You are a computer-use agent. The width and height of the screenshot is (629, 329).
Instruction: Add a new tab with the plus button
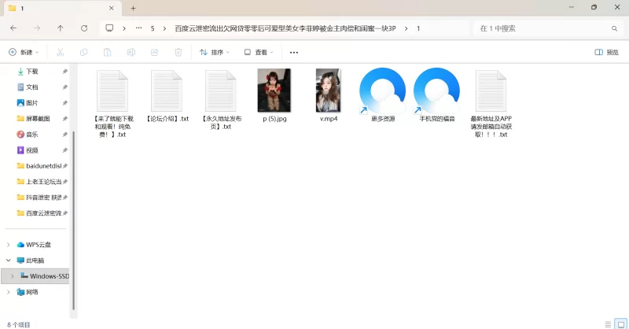[133, 8]
